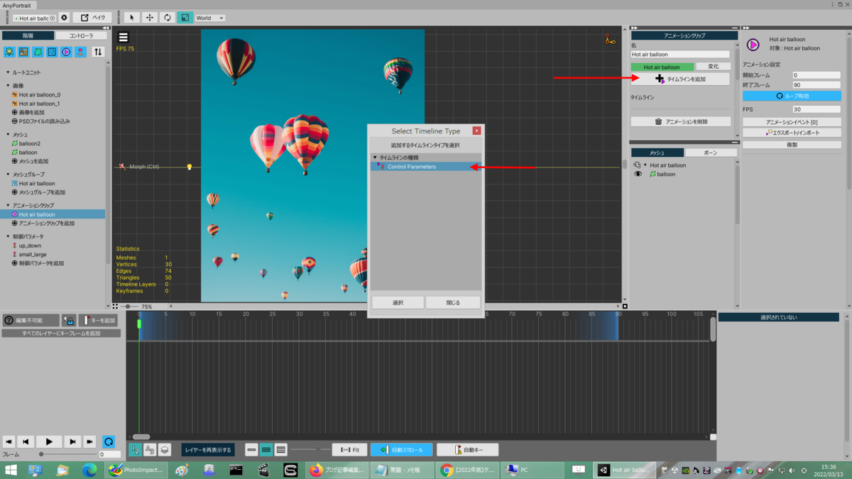Click the sort order up-down arrows icon
The image size is (852, 479).
click(x=98, y=52)
